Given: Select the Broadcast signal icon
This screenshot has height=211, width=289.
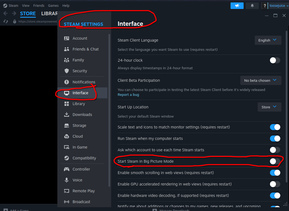Looking at the screenshot, I should click(67, 202).
